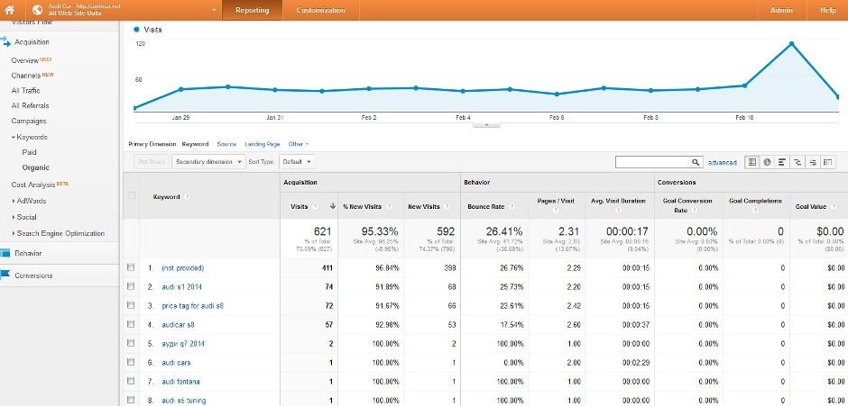Open help tooltip for Bounce Rate
This screenshot has width=848, height=406.
point(512,207)
